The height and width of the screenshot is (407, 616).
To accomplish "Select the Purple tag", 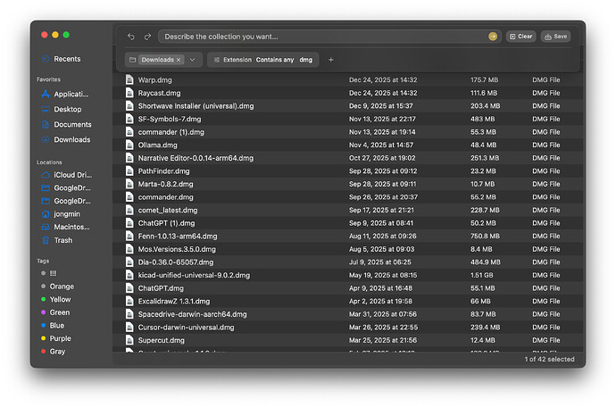I will pyautogui.click(x=55, y=338).
